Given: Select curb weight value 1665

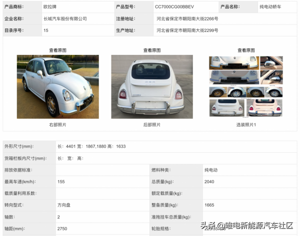Looking at the screenshot, I should tap(209, 205).
